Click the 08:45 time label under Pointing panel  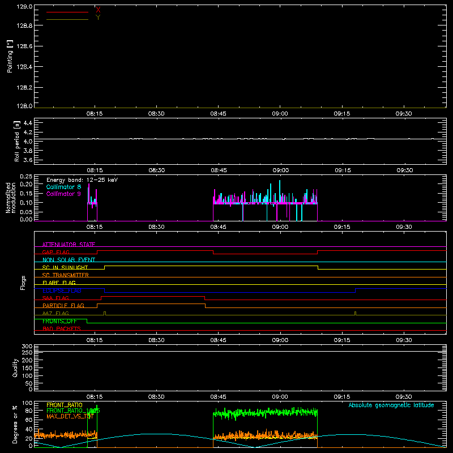click(x=218, y=114)
